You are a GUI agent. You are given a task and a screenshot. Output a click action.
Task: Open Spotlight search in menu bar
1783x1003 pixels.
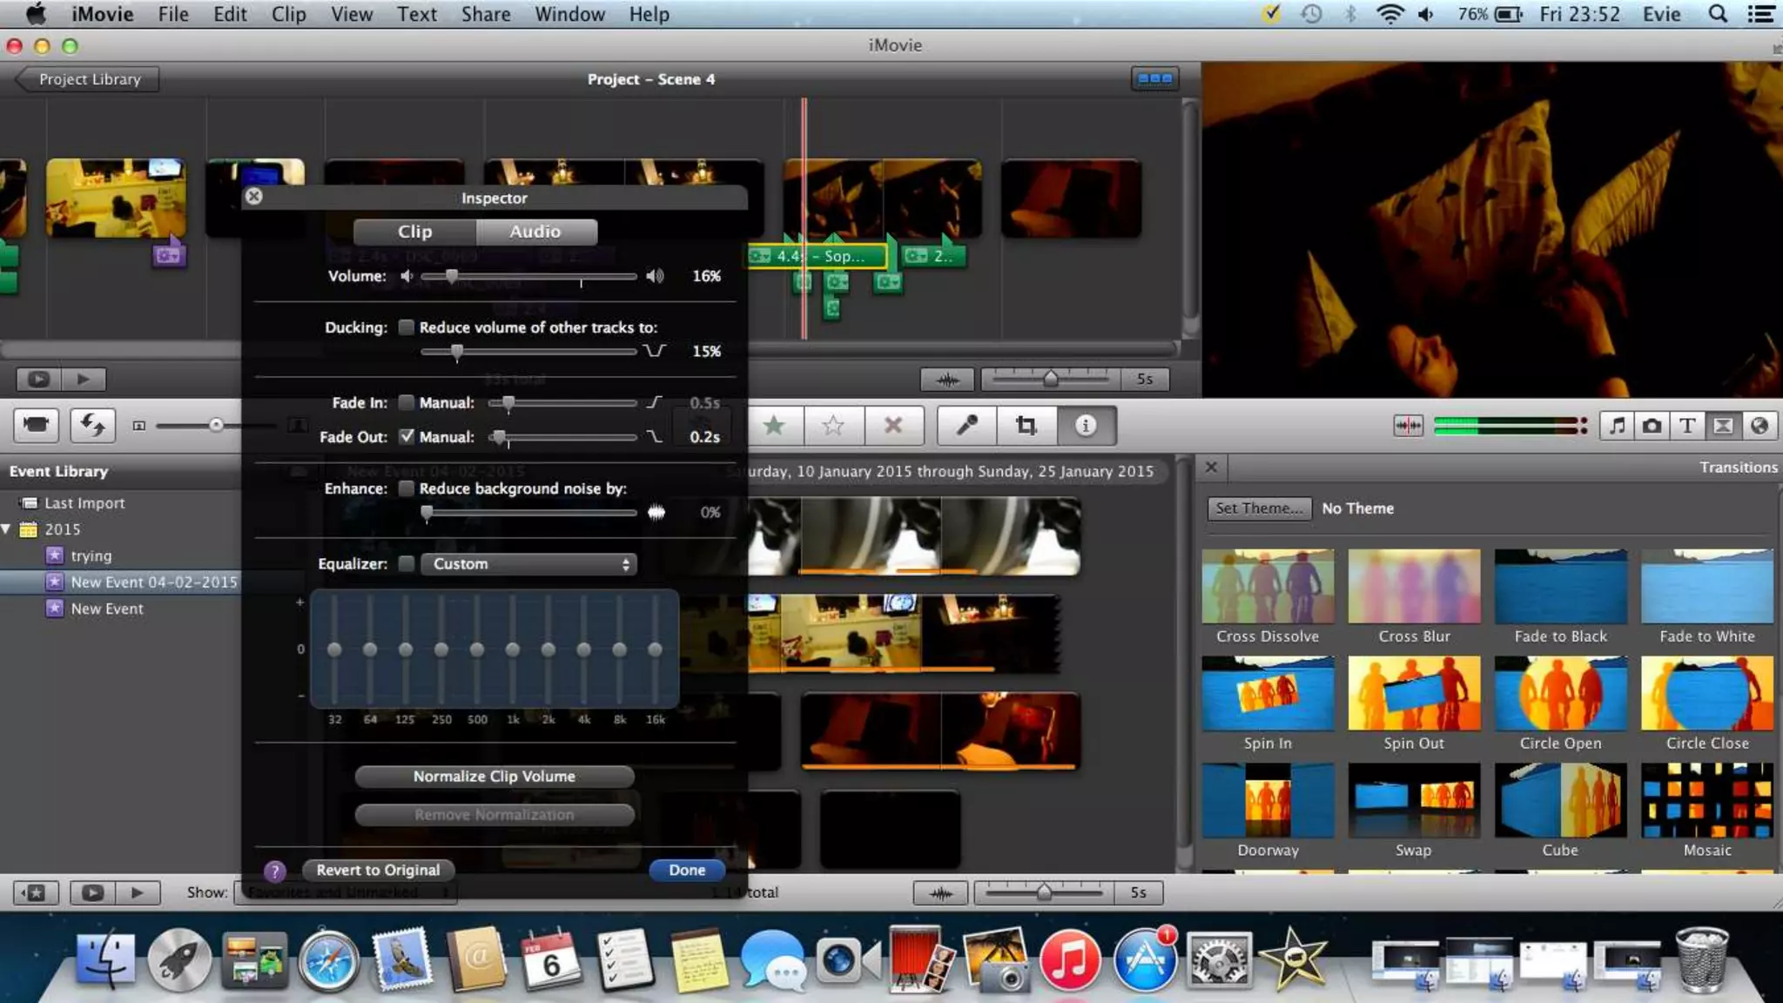click(x=1718, y=14)
